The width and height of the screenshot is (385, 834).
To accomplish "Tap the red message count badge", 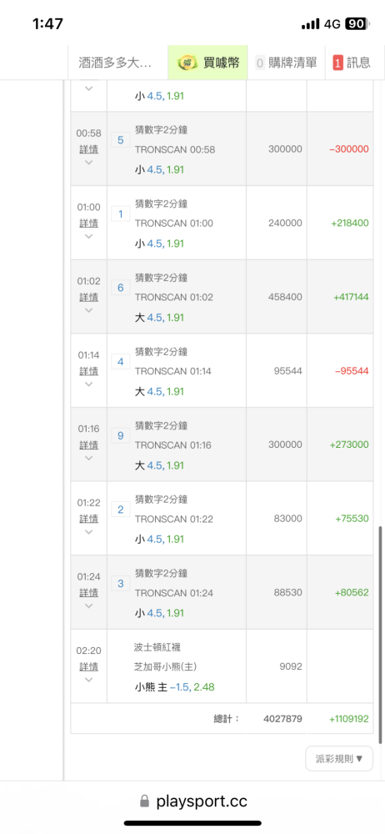I will [337, 63].
